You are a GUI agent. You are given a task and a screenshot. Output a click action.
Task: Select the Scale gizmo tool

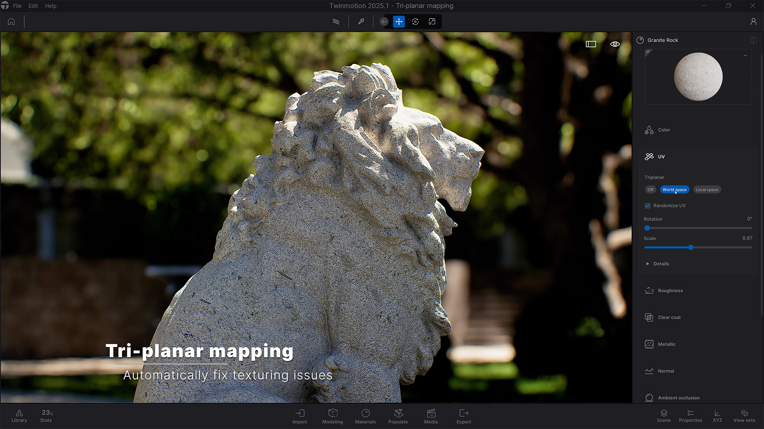[432, 21]
